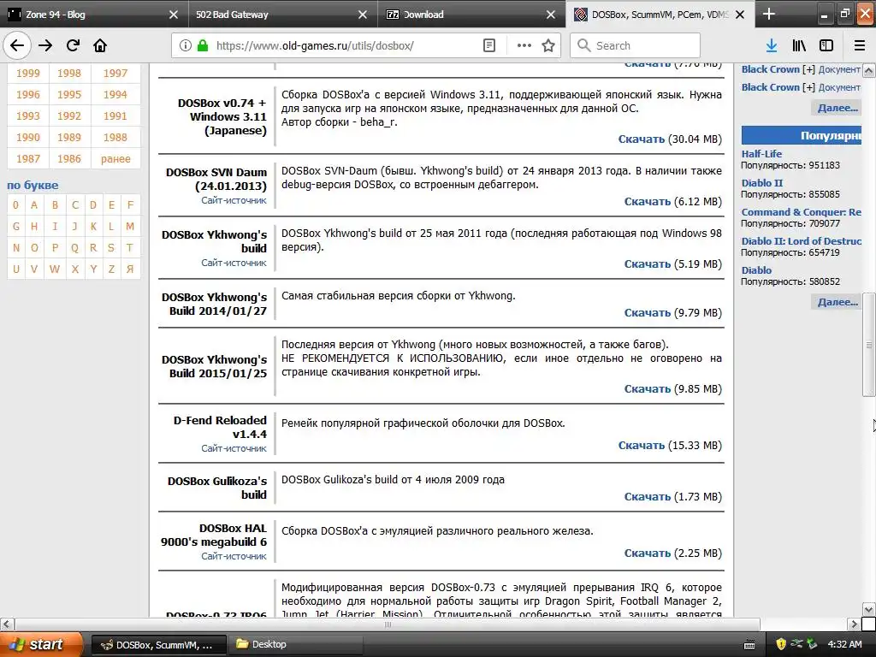Viewport: 876px width, 657px height.
Task: Download DOSBox HAL 9000's megabuild 6
Action: [648, 553]
